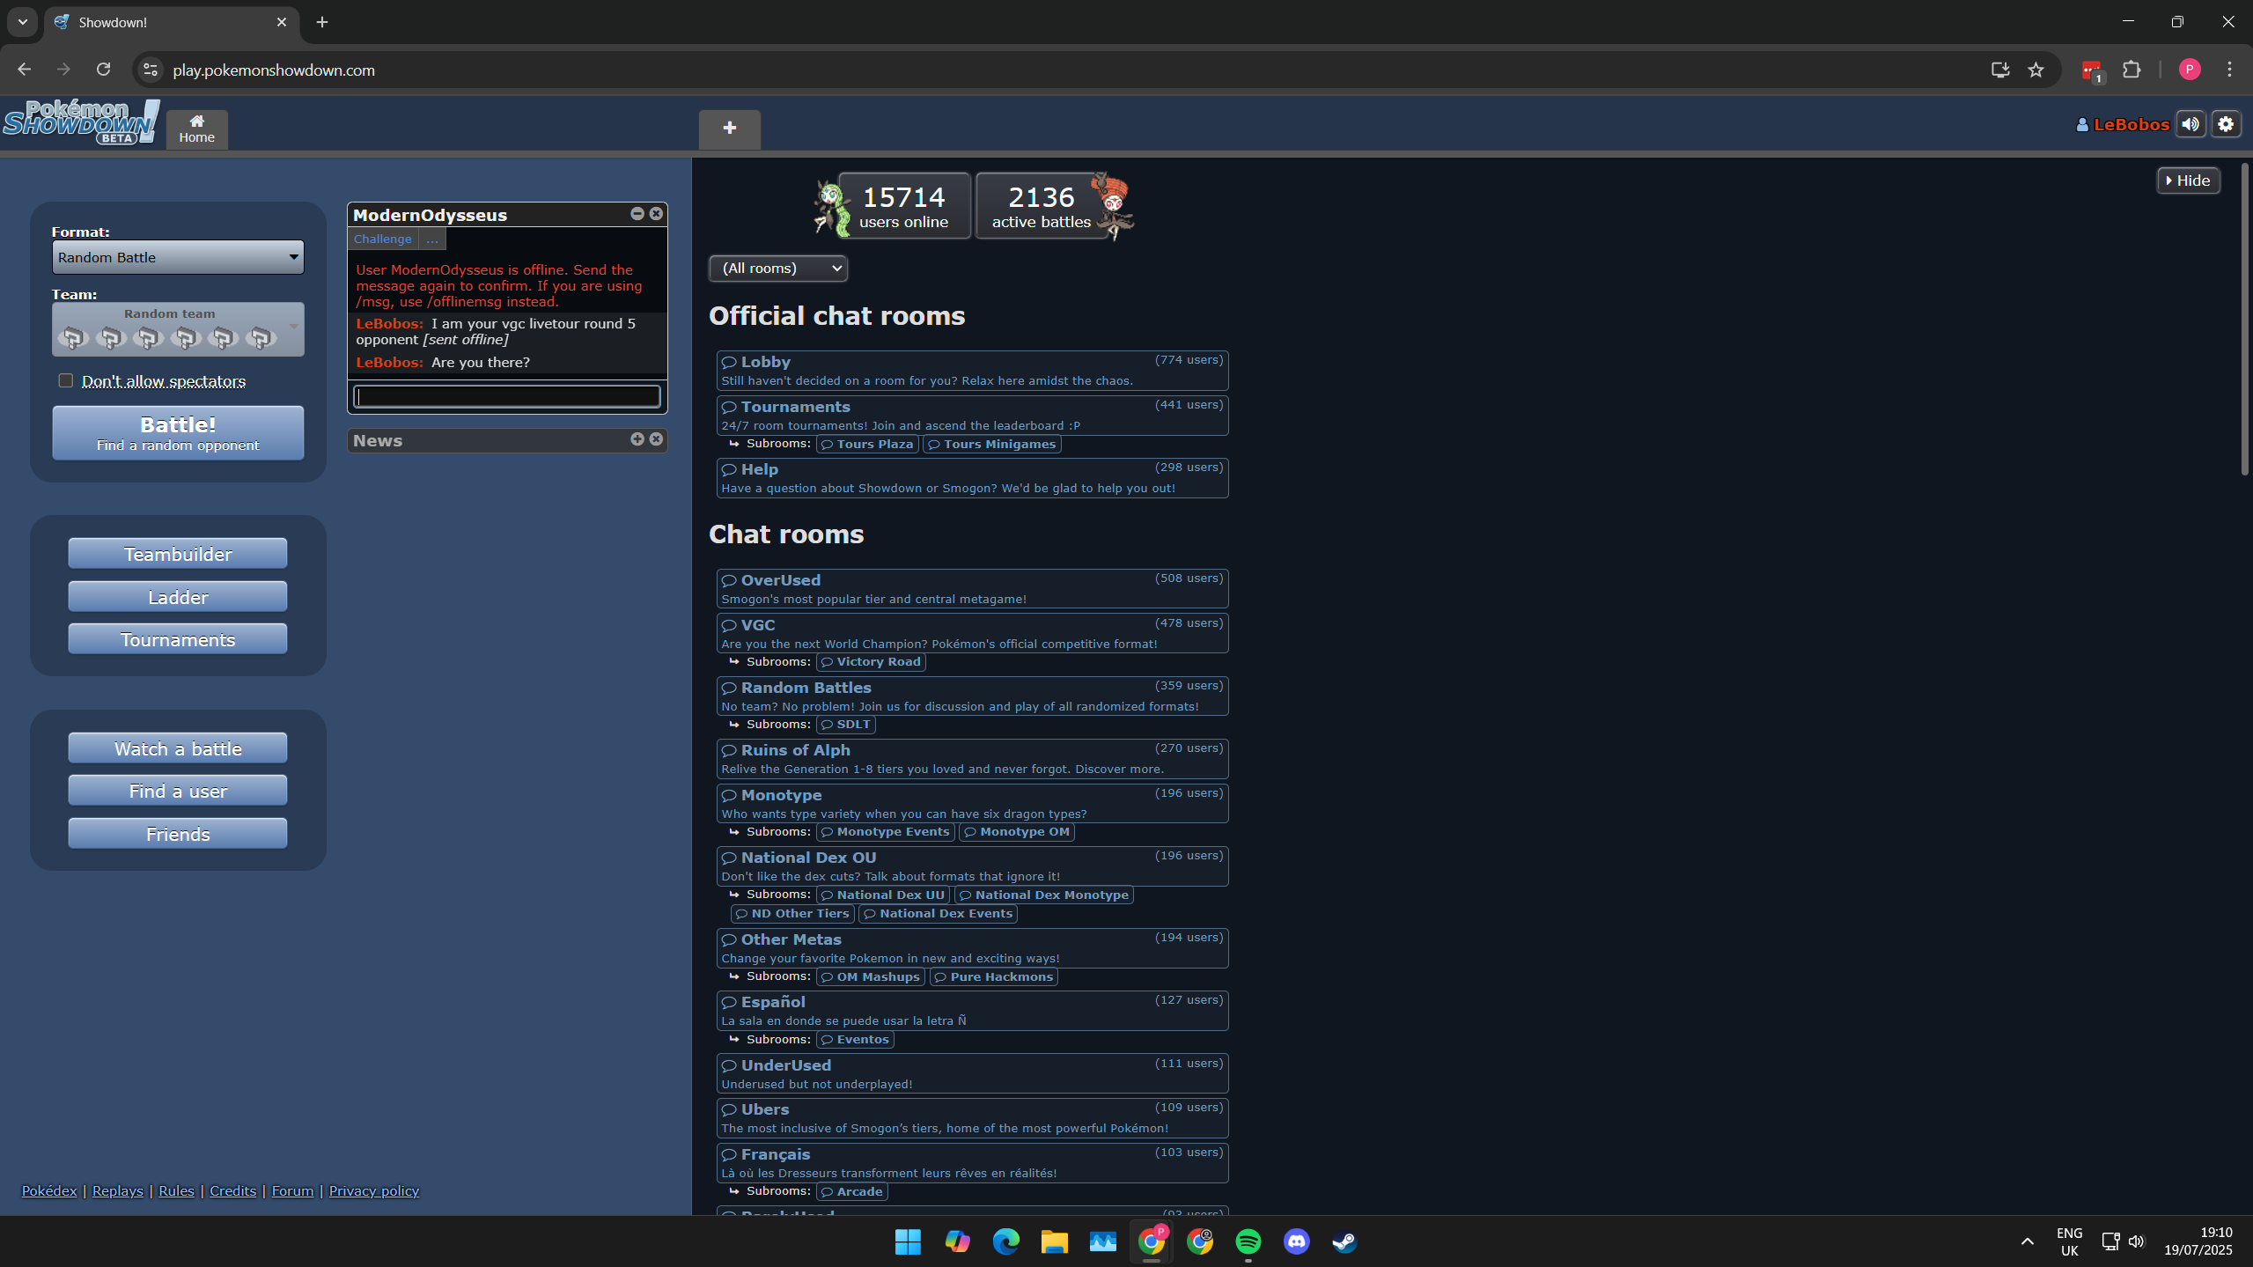Bookmark this page with star icon
The image size is (2253, 1267).
[2036, 70]
